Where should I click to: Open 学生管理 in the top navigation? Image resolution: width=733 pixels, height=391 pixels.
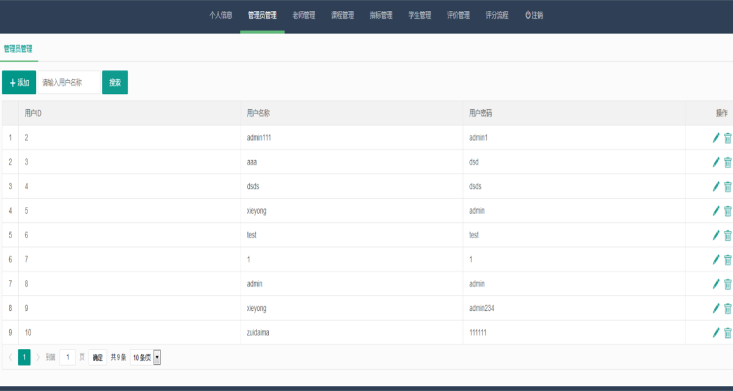[x=420, y=16]
